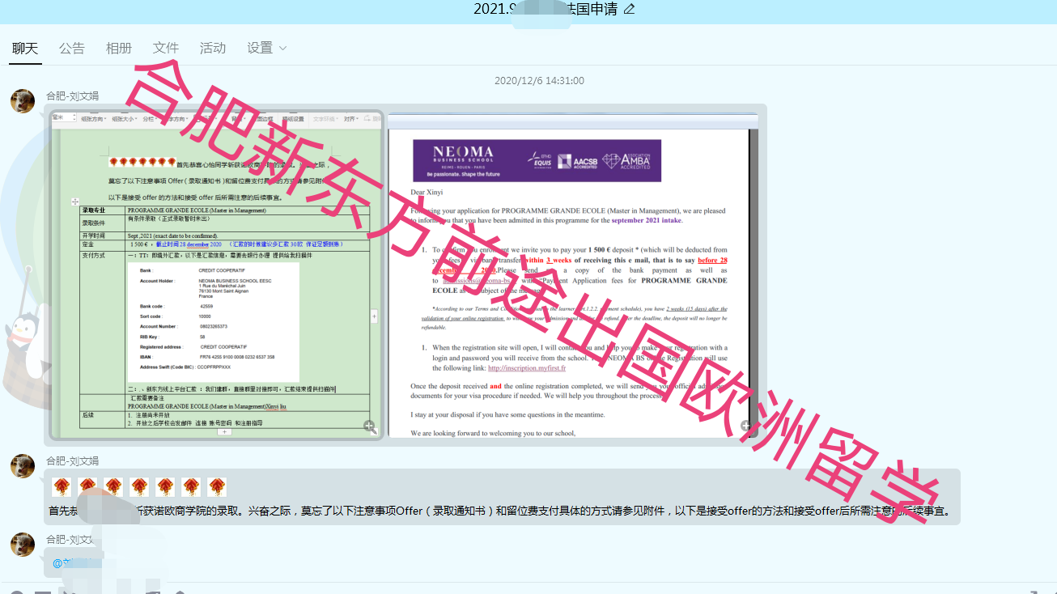Click sender avatar beside the two shared images
This screenshot has width=1057, height=594.
pos(23,101)
